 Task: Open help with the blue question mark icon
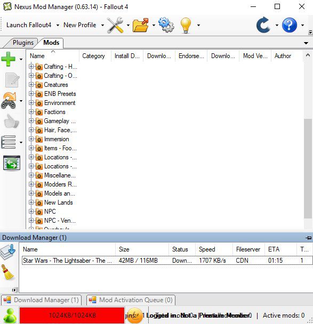point(290,25)
